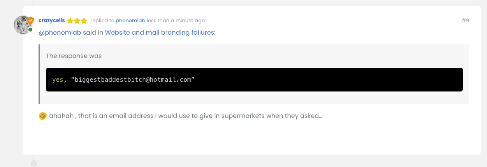
Task: Open the @phenomlab mention in the post
Action: 60,32
